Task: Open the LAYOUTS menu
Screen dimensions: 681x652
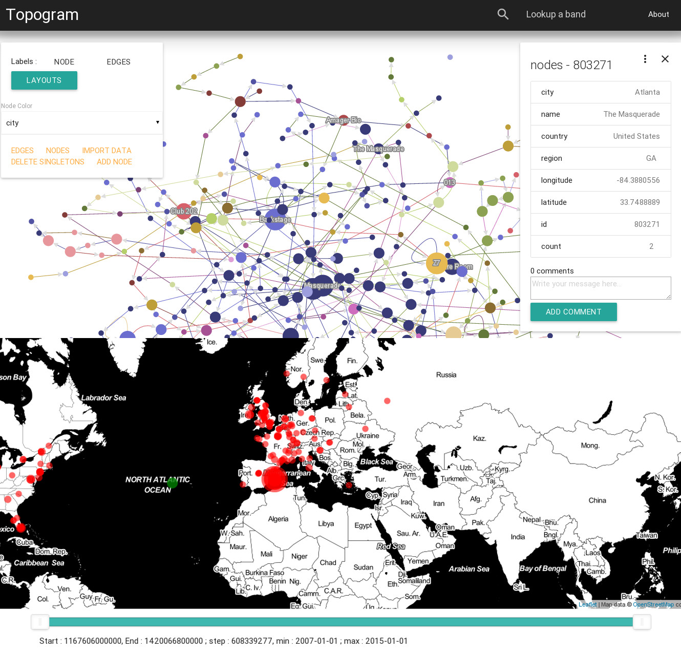Action: (44, 80)
